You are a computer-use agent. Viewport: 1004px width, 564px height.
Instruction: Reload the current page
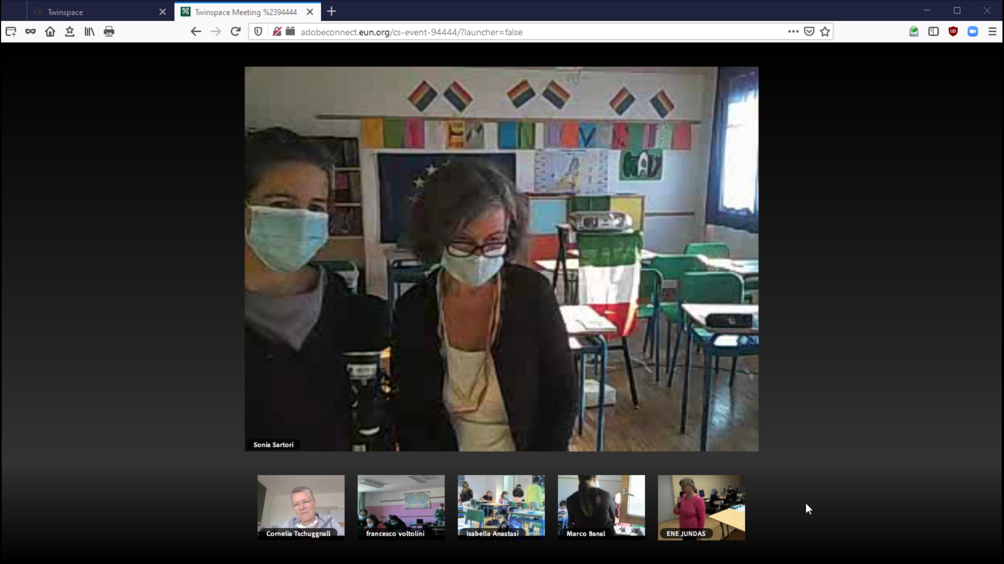[235, 31]
